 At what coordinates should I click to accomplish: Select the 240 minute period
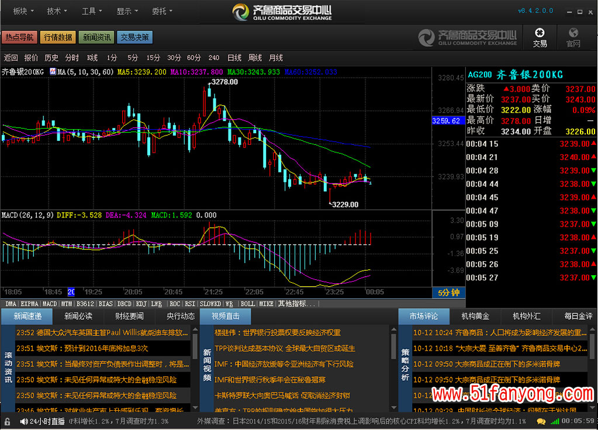[213, 58]
